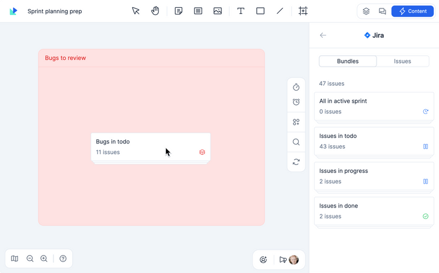Open the comments panel icon
This screenshot has width=439, height=273.
click(x=382, y=11)
